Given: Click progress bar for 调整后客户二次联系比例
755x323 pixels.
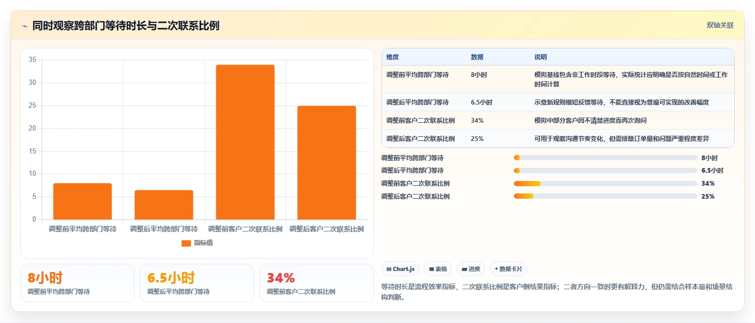Looking at the screenshot, I should (605, 196).
